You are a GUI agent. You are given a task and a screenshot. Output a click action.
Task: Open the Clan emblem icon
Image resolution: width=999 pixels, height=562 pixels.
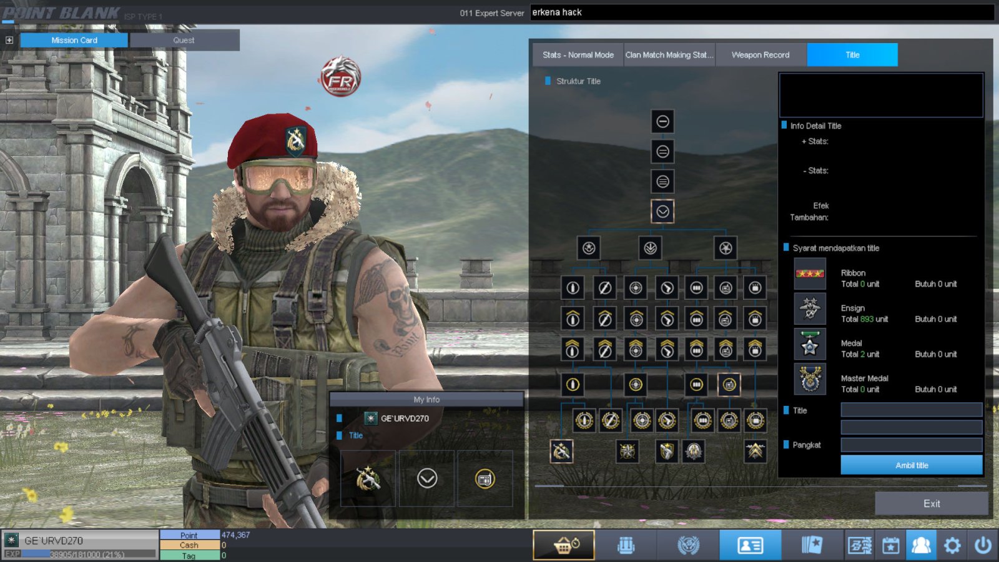pyautogui.click(x=688, y=545)
